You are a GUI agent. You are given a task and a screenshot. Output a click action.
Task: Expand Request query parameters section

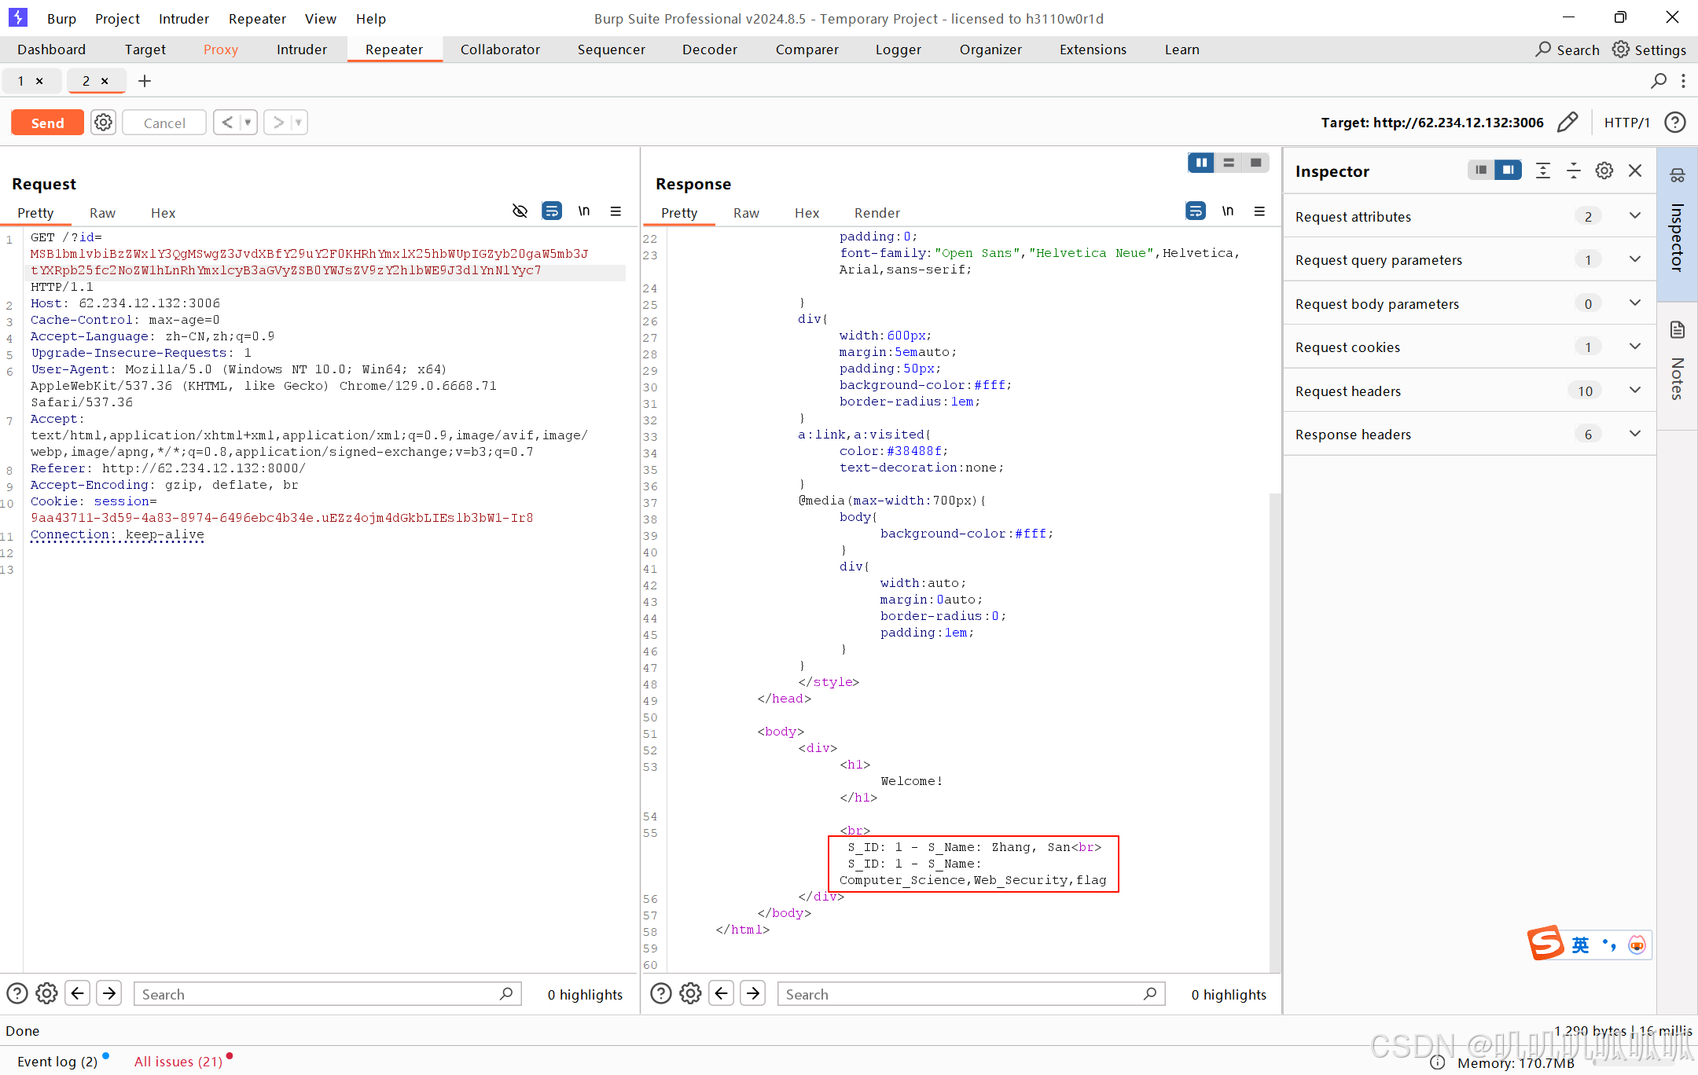[x=1635, y=260]
